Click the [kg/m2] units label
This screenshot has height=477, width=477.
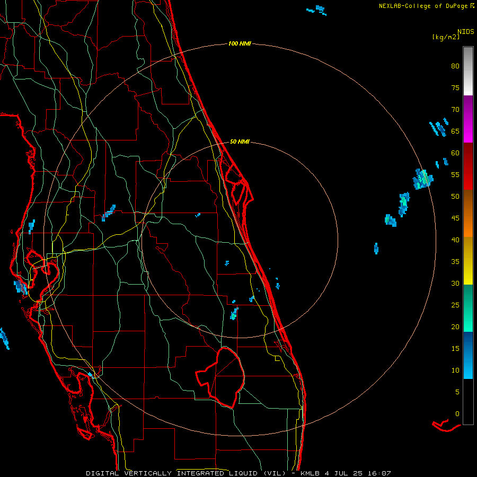click(x=446, y=37)
